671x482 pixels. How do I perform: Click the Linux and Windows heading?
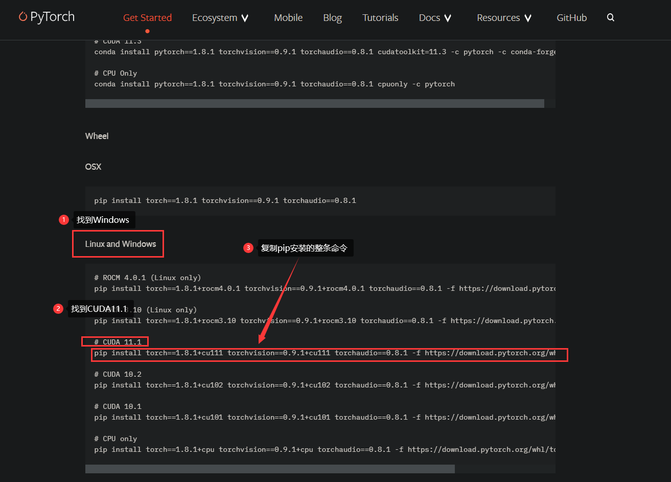coord(120,244)
